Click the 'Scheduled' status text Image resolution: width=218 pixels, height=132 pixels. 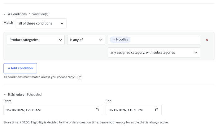(x=34, y=95)
